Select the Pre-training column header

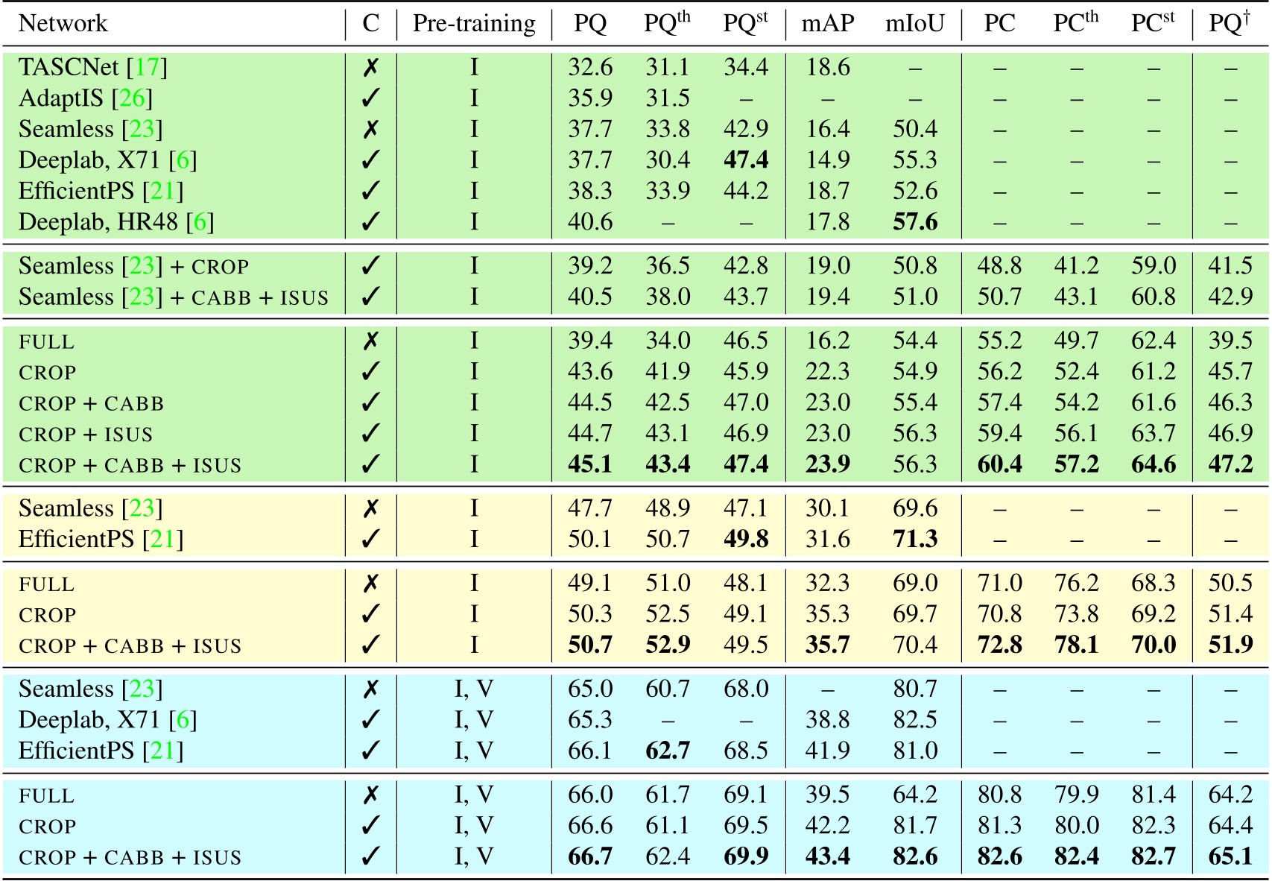(x=474, y=24)
